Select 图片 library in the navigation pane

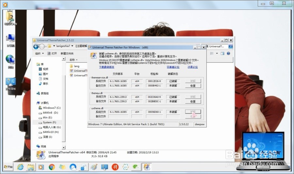pyautogui.click(x=43, y=74)
